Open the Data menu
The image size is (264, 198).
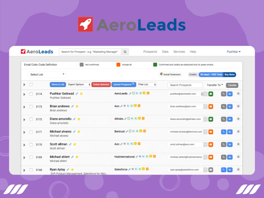coord(165,52)
